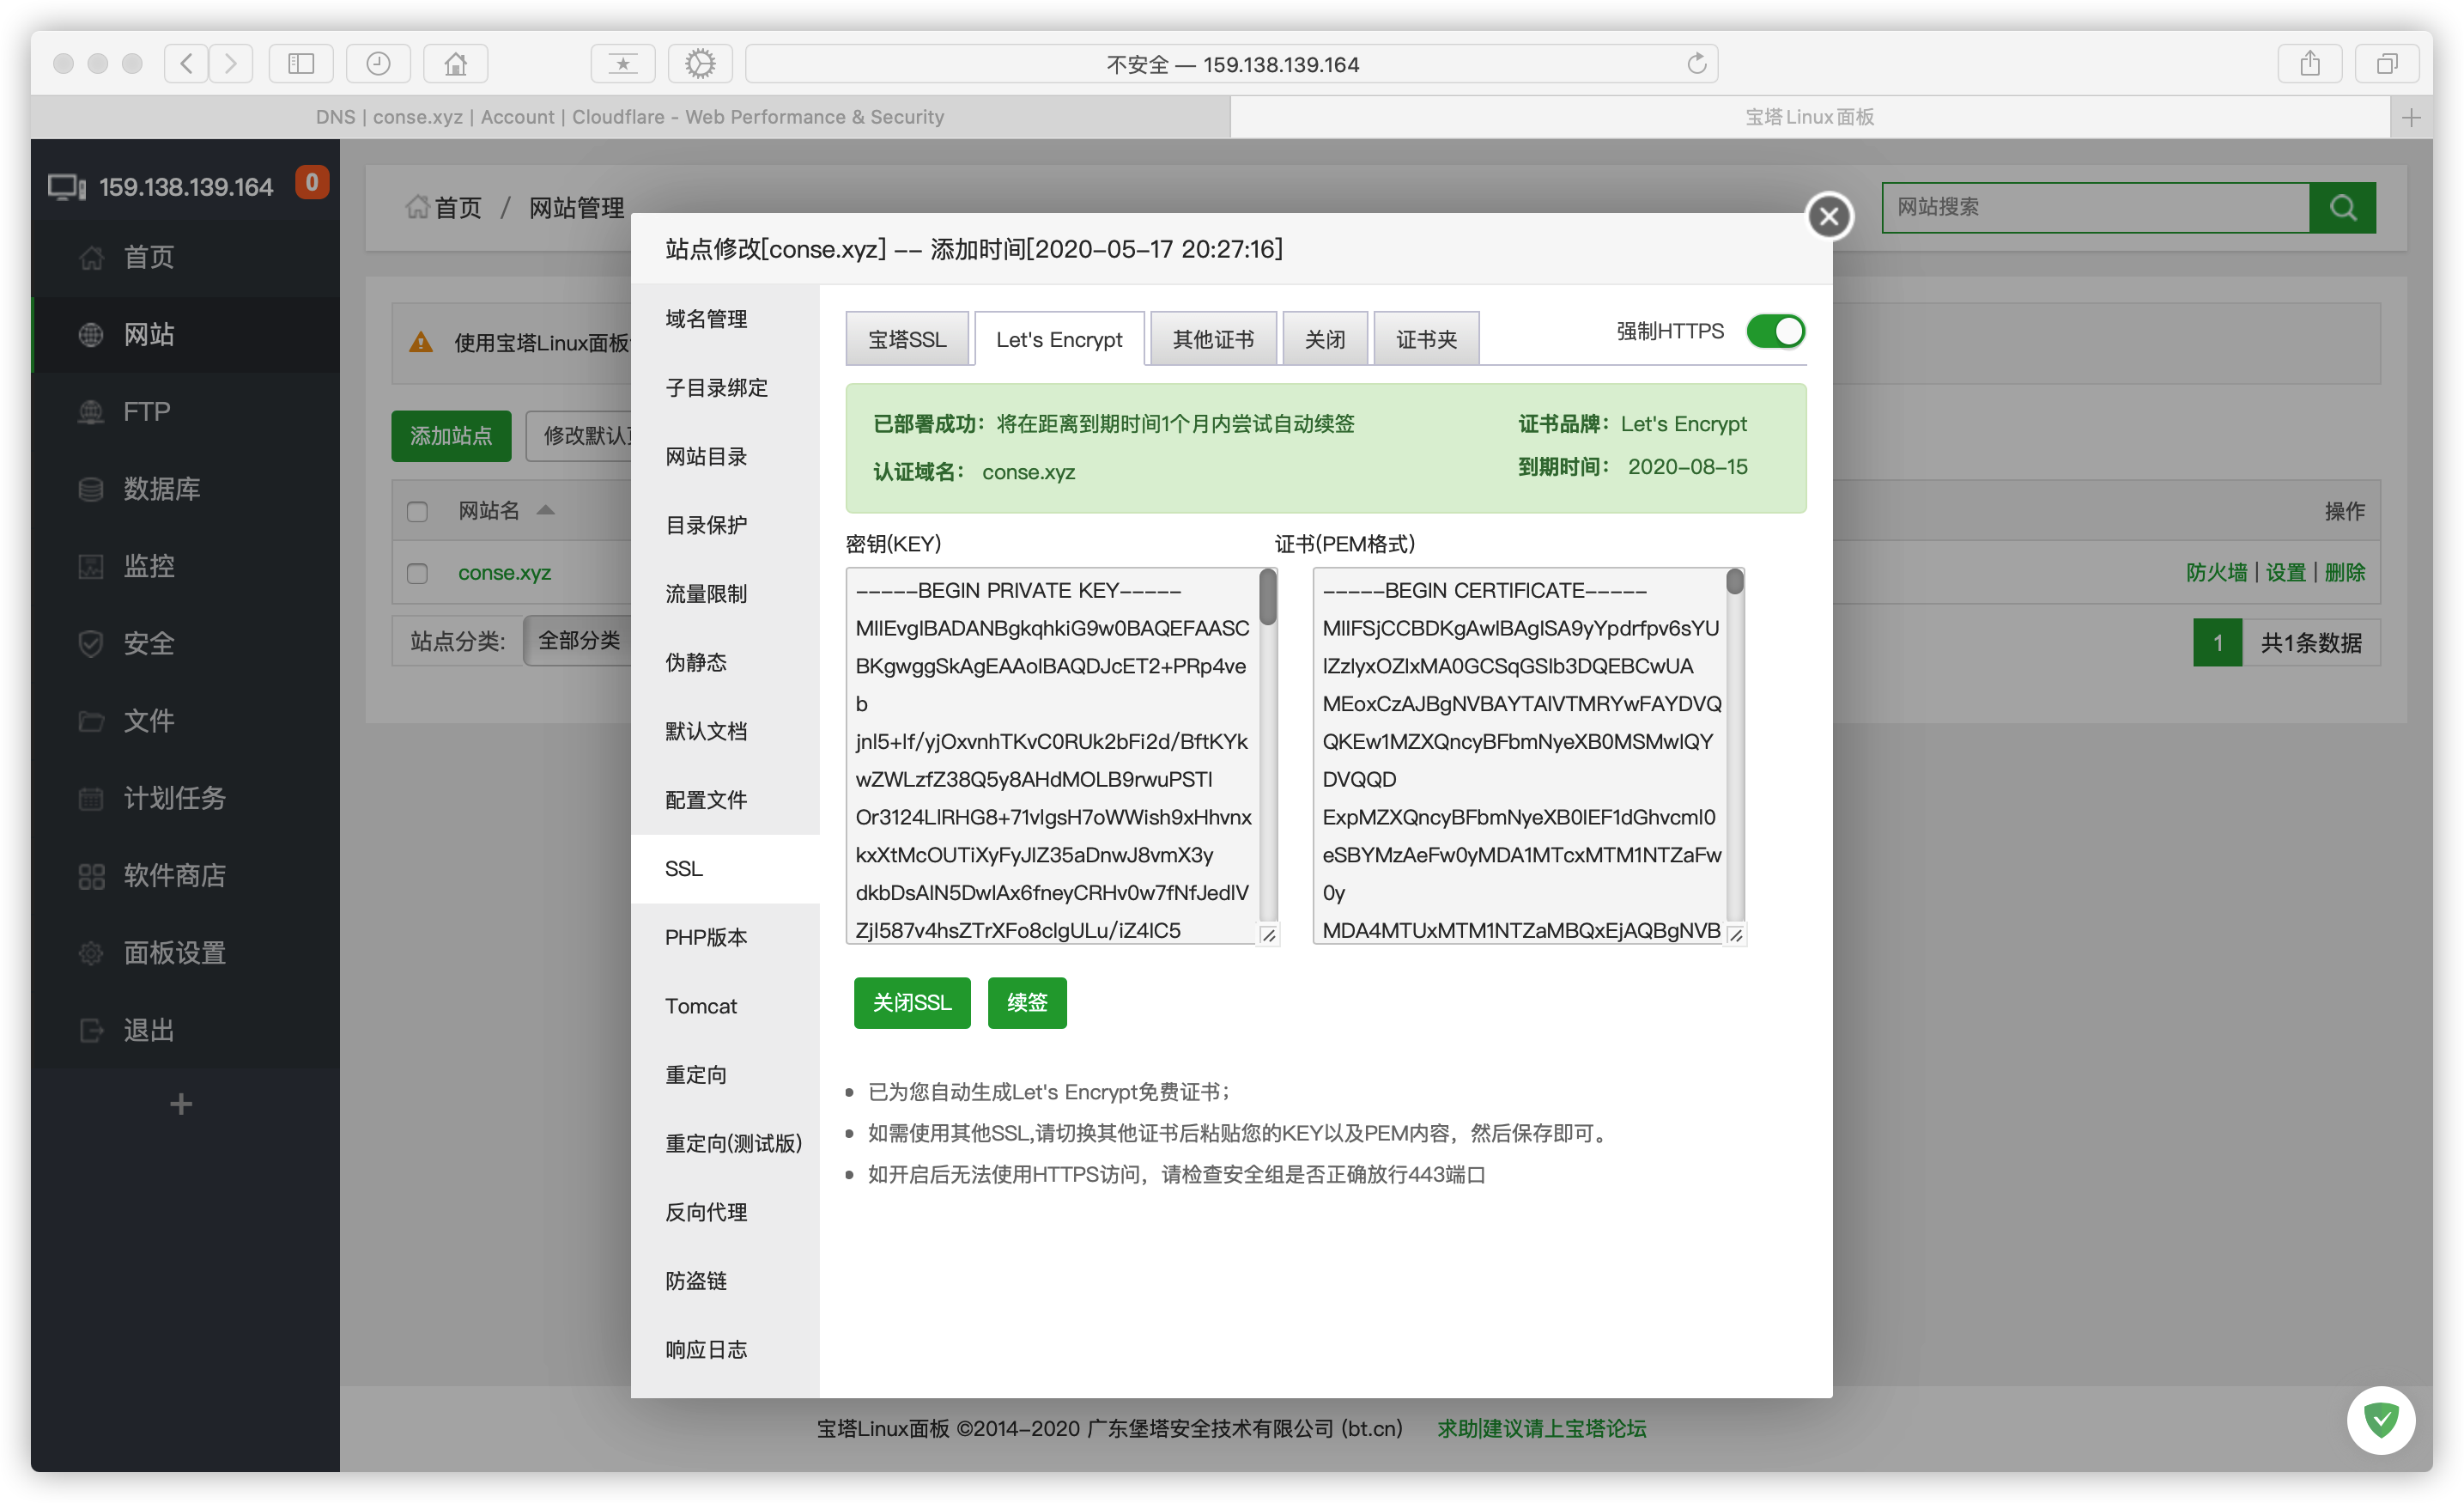This screenshot has height=1503, width=2464.
Task: Switch to the 宝塔SSL tab
Action: 907,339
